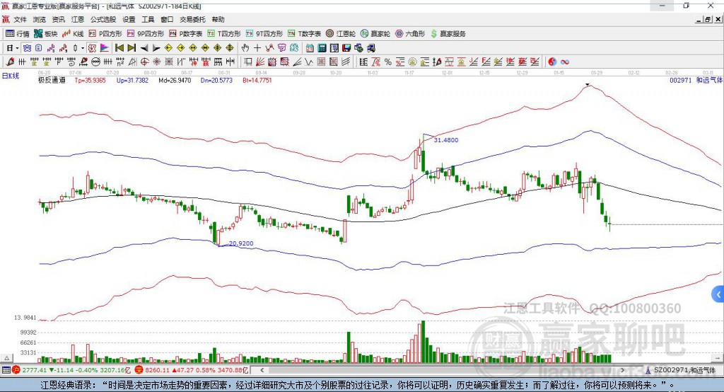The width and height of the screenshot is (724, 392).
Task: Jump to last bar with green end arrow
Action: click(132, 48)
